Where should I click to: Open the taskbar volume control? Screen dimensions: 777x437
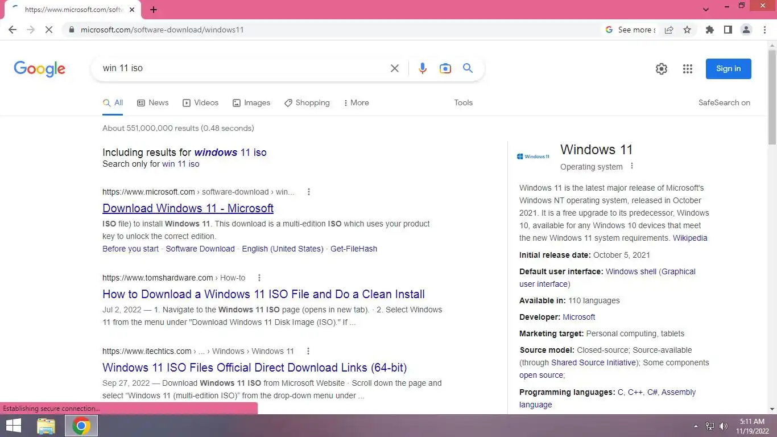click(x=724, y=426)
